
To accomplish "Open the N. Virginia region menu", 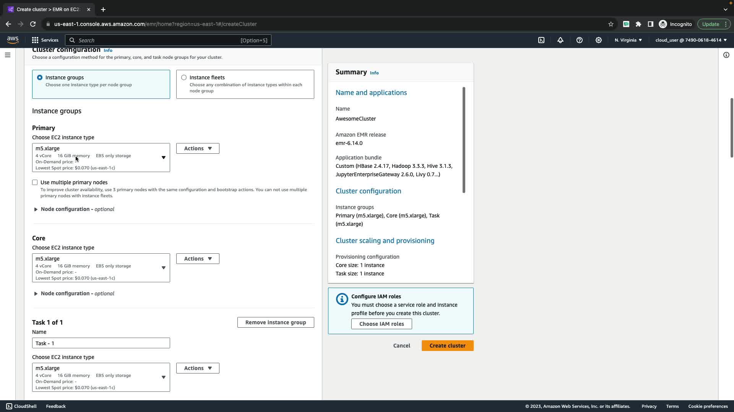I will [x=628, y=40].
